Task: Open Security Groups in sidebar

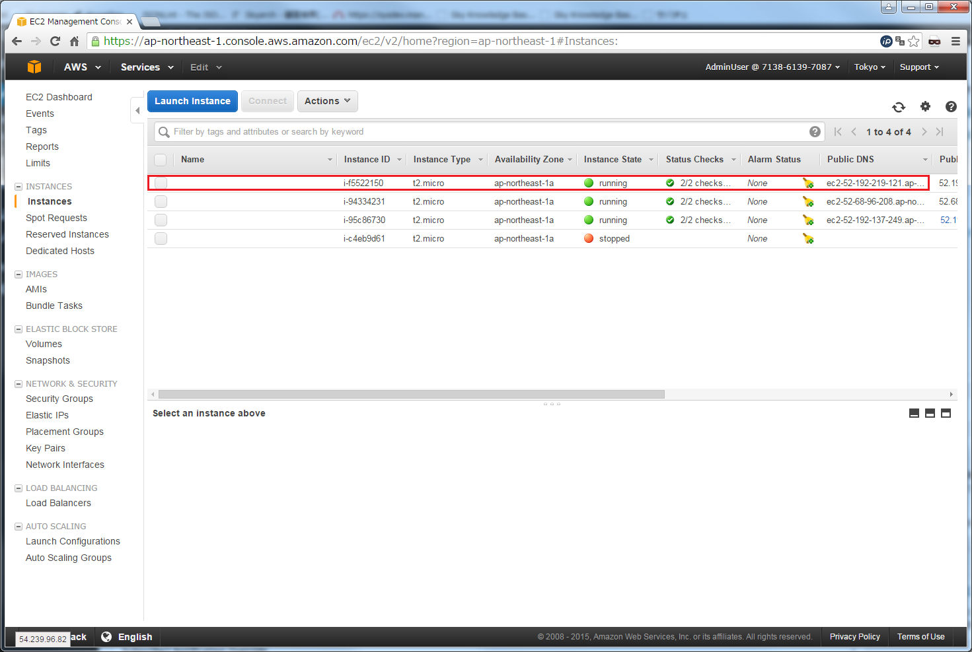Action: pyautogui.click(x=59, y=399)
